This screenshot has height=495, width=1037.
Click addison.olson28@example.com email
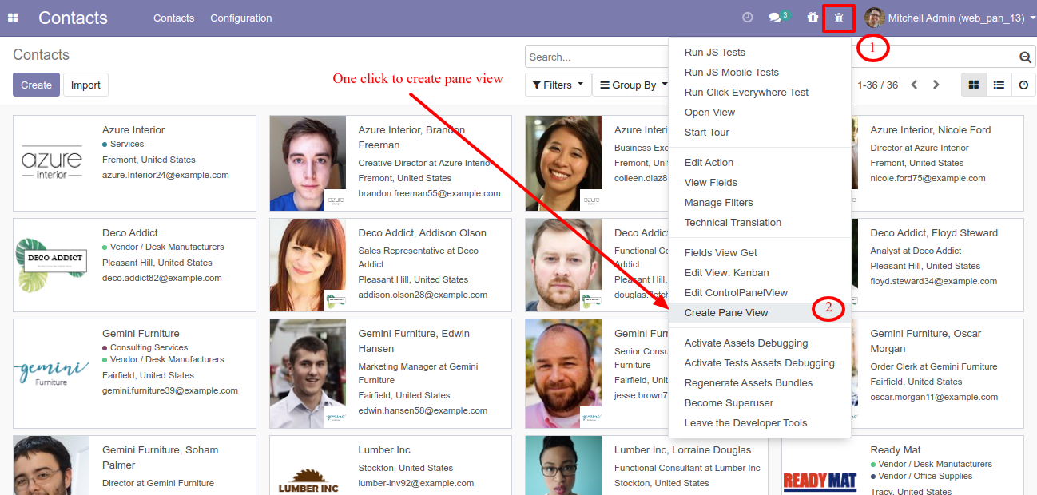tap(423, 295)
